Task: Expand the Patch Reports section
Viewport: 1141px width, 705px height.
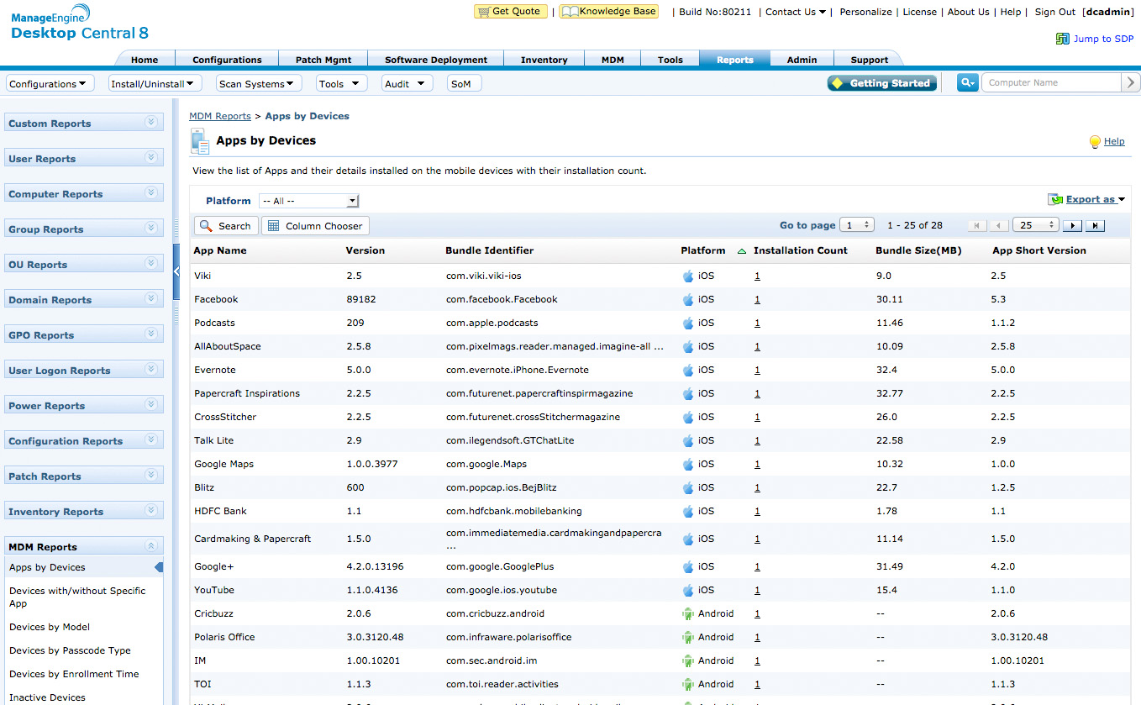Action: (x=151, y=476)
